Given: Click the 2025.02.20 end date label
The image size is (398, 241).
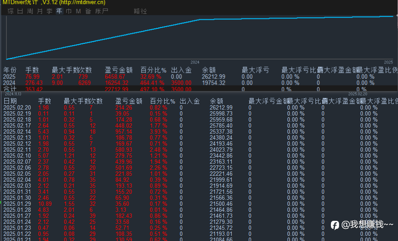Looking at the screenshot, I should (x=358, y=94).
